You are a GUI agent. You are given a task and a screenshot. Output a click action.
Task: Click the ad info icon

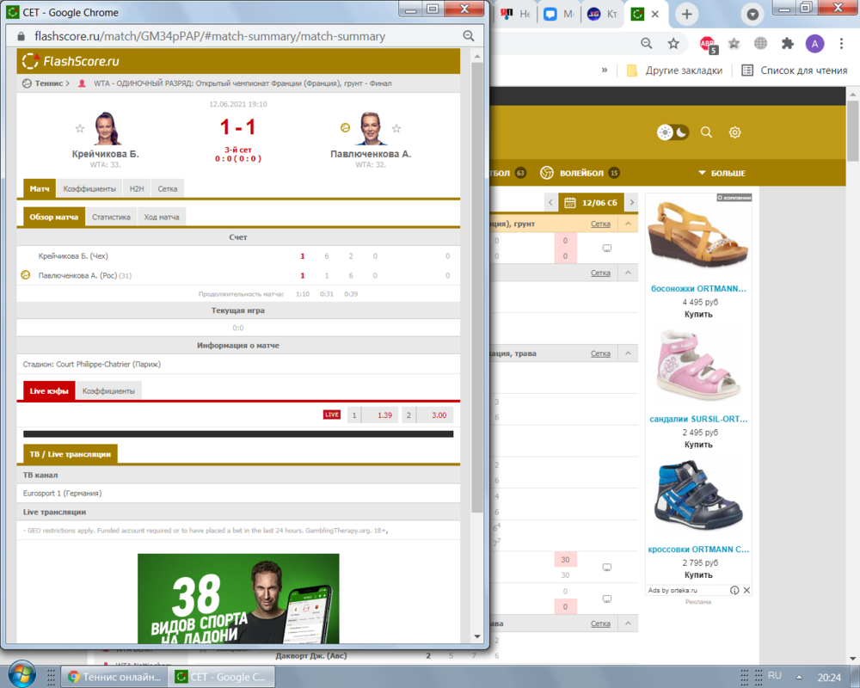(x=734, y=590)
